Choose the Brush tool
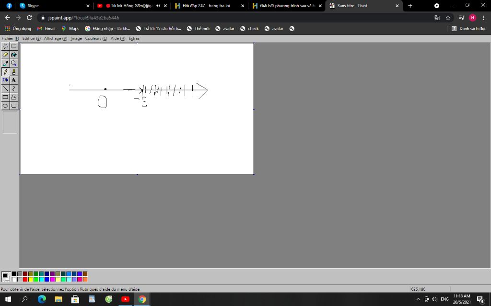491x306 pixels. pyautogui.click(x=14, y=72)
